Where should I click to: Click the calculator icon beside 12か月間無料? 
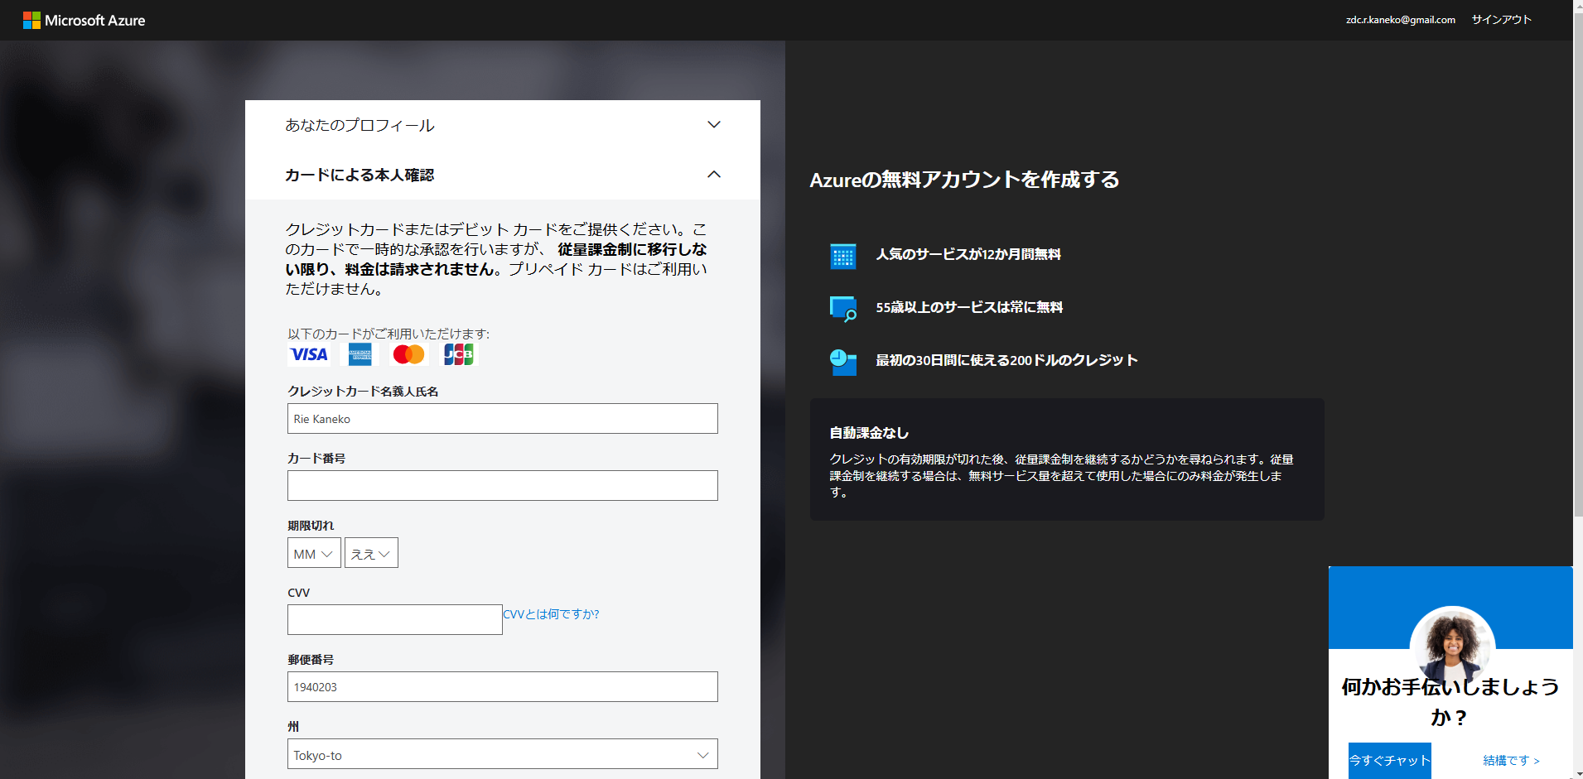point(842,257)
